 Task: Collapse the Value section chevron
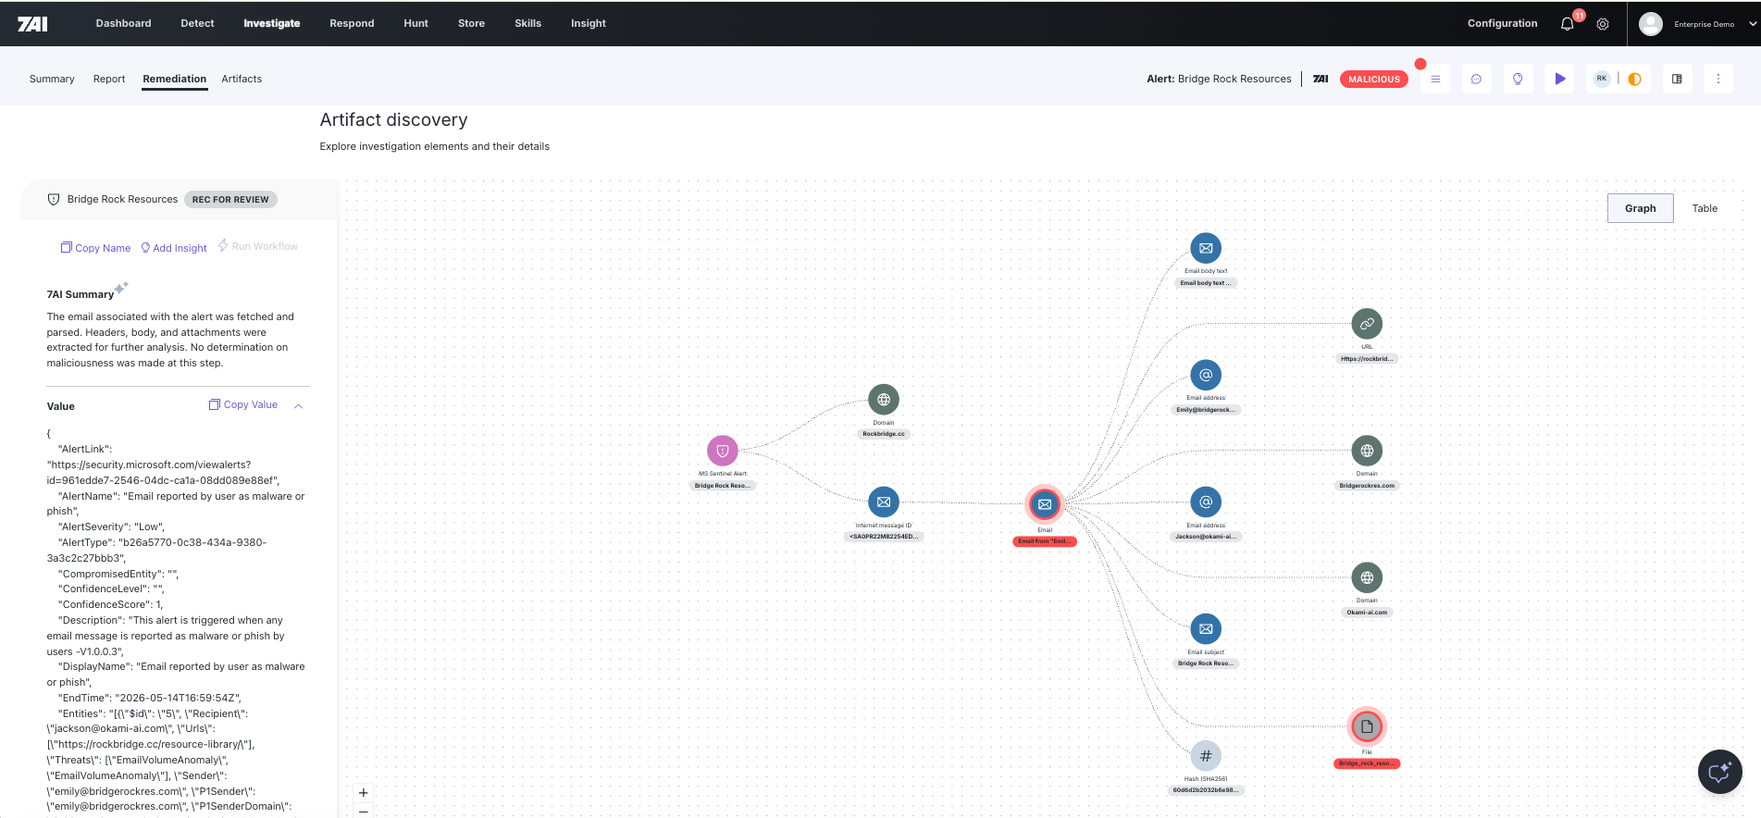299,405
